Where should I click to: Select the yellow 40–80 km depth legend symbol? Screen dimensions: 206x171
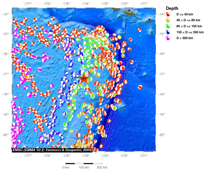(x=168, y=20)
